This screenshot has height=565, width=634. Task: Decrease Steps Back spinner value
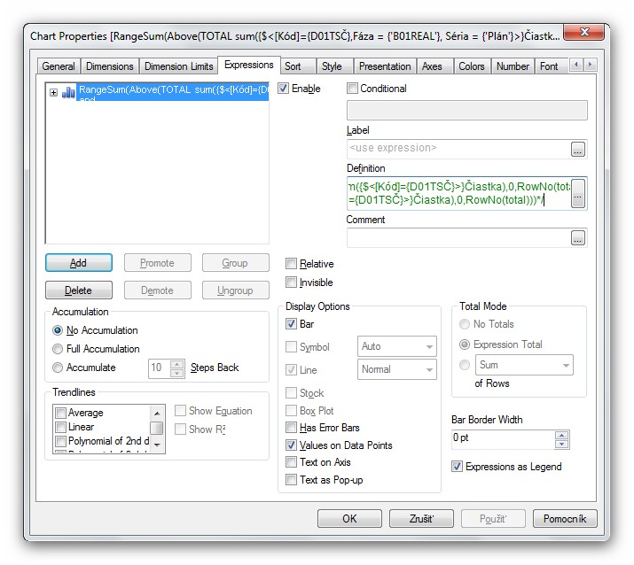tap(176, 373)
